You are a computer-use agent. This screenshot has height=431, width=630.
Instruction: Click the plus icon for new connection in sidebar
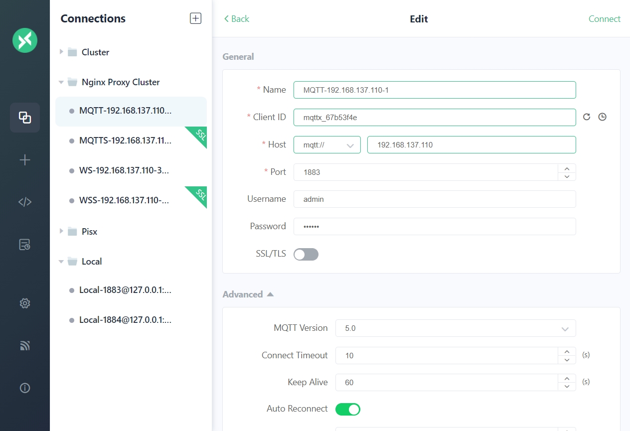point(25,160)
